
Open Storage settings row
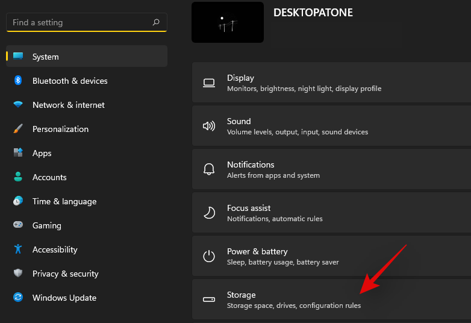pyautogui.click(x=331, y=299)
